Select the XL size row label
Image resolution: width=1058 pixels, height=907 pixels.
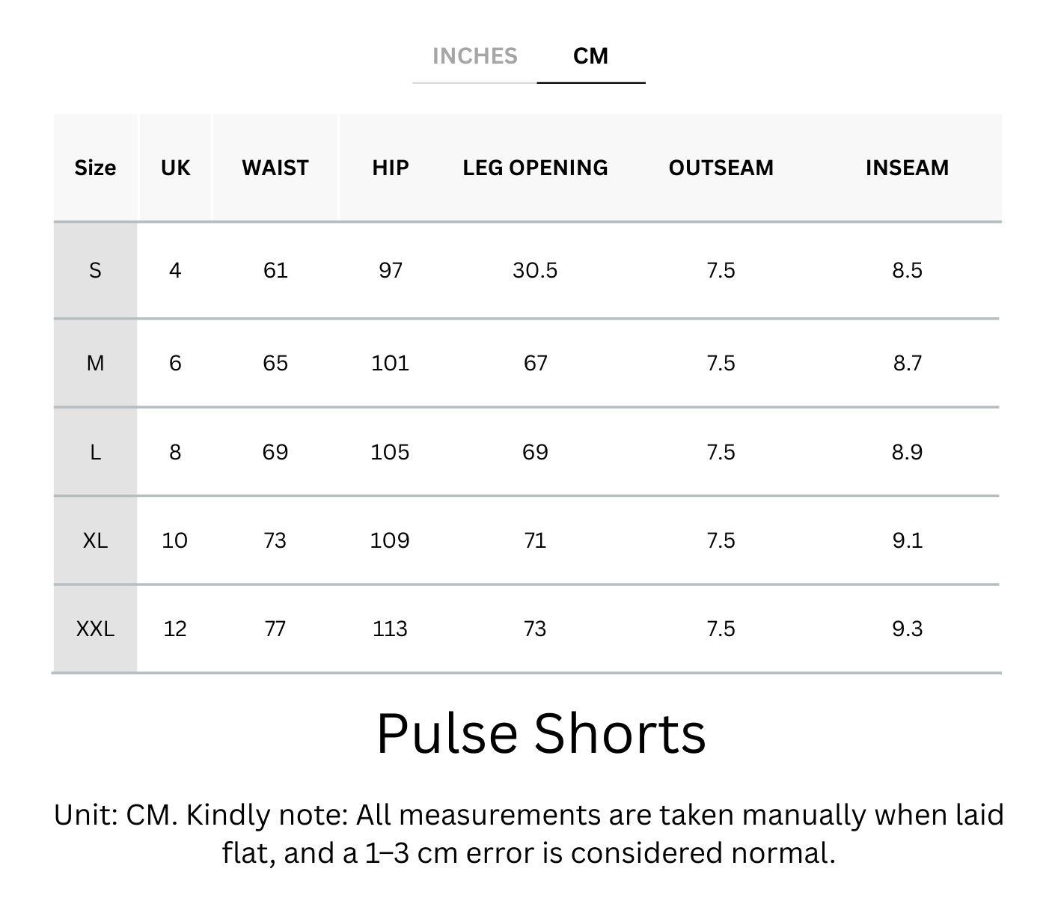tap(95, 540)
